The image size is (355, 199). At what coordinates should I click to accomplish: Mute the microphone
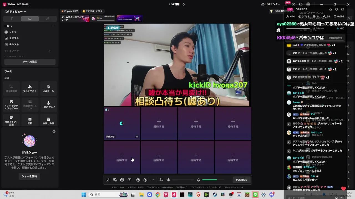199,180
